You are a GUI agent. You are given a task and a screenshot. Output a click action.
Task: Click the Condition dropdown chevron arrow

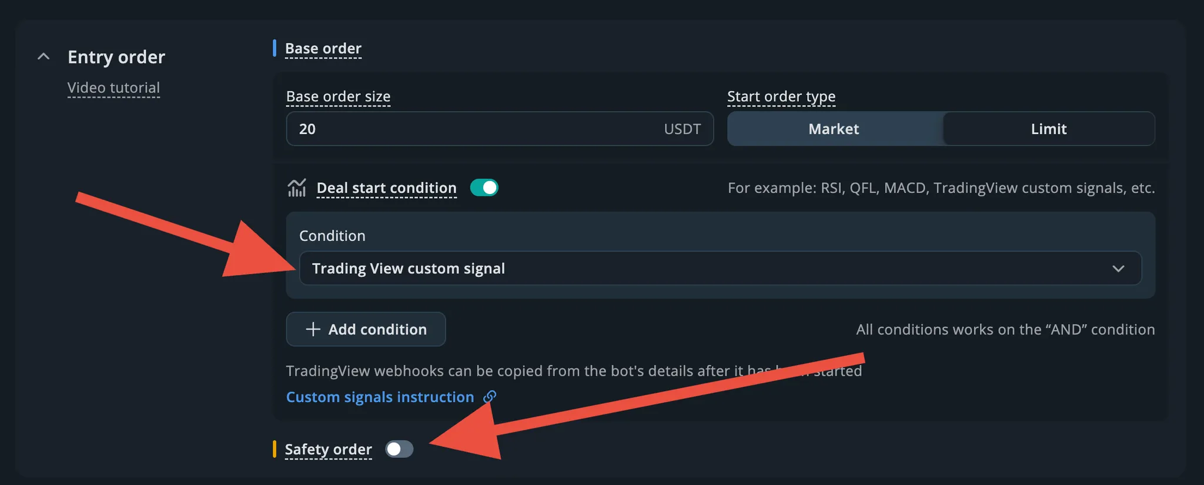tap(1118, 269)
